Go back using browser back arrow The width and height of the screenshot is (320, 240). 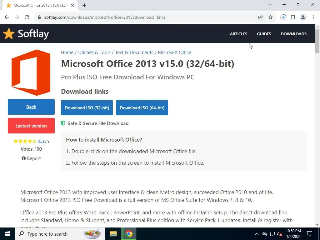7,17
